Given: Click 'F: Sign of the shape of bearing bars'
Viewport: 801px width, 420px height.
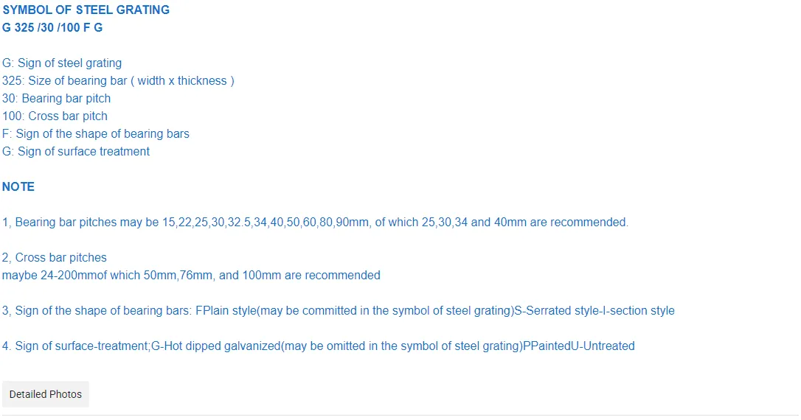Looking at the screenshot, I should [x=96, y=134].
